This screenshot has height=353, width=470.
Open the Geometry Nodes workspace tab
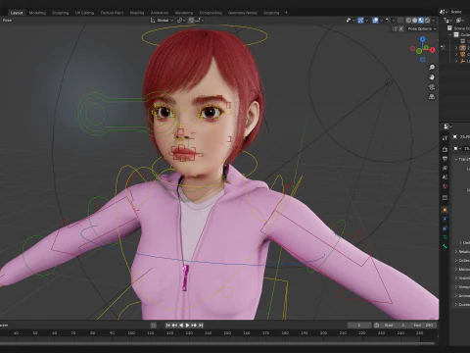[243, 13]
